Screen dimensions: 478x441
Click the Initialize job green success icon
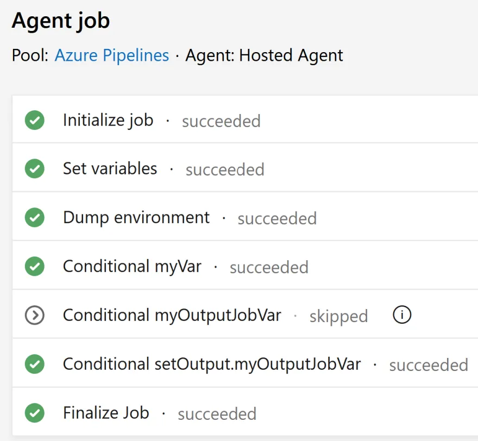coord(35,120)
